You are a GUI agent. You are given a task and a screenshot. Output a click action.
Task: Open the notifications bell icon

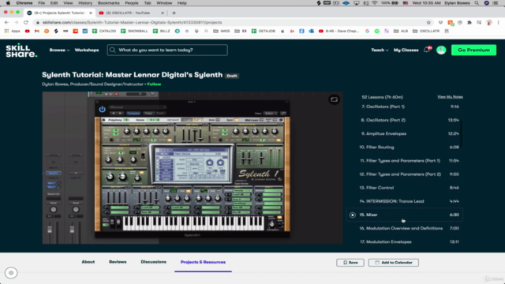coord(427,50)
